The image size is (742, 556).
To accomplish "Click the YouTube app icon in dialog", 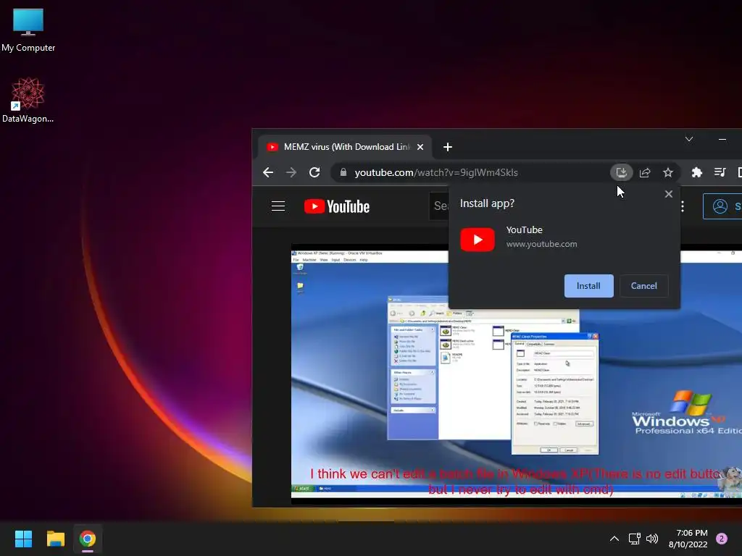I will [x=478, y=239].
